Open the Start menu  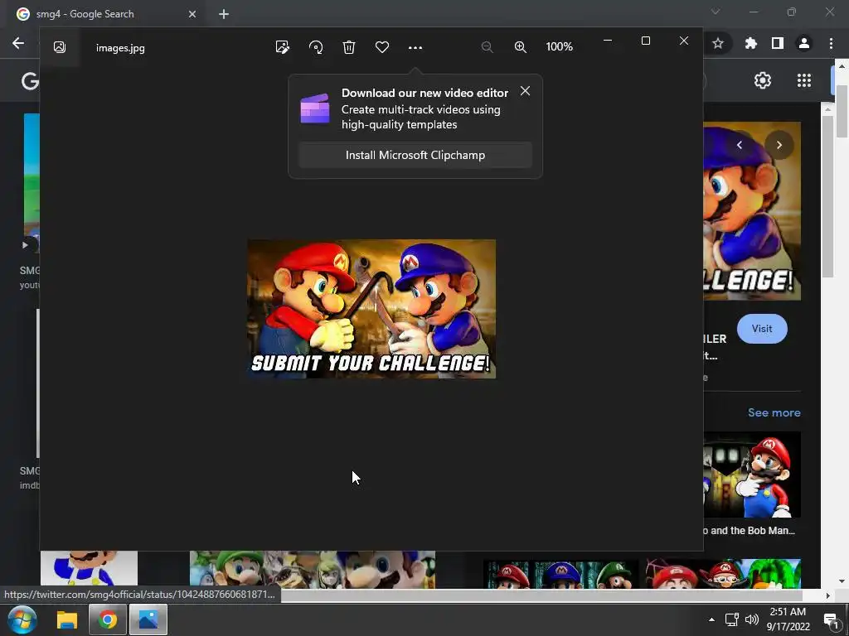tap(22, 619)
